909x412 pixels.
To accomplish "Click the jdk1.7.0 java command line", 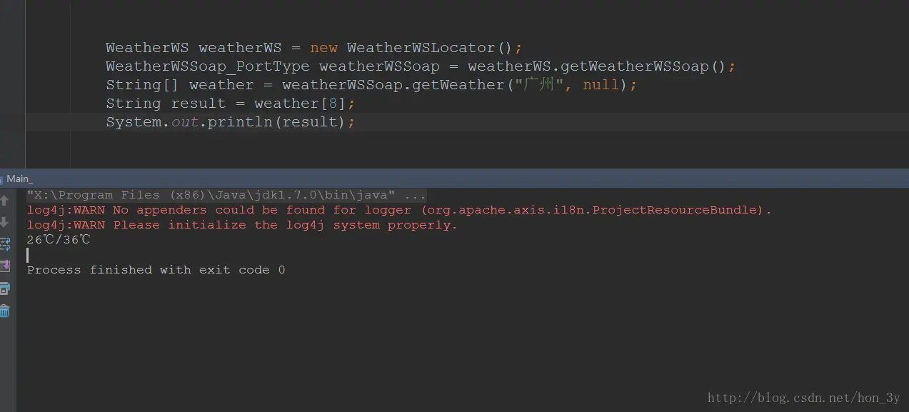I will coord(226,195).
